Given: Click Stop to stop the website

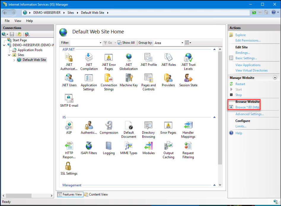Looking at the screenshot, I should pos(239,95).
